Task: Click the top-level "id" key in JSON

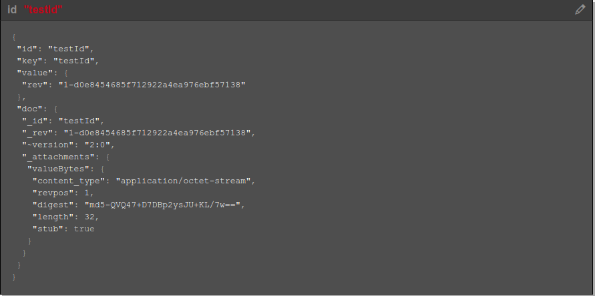Action: click(27, 49)
